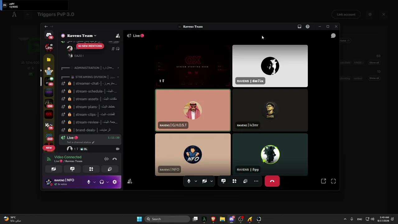Launch activity button in voice panel
398x224 pixels.
tap(91, 169)
